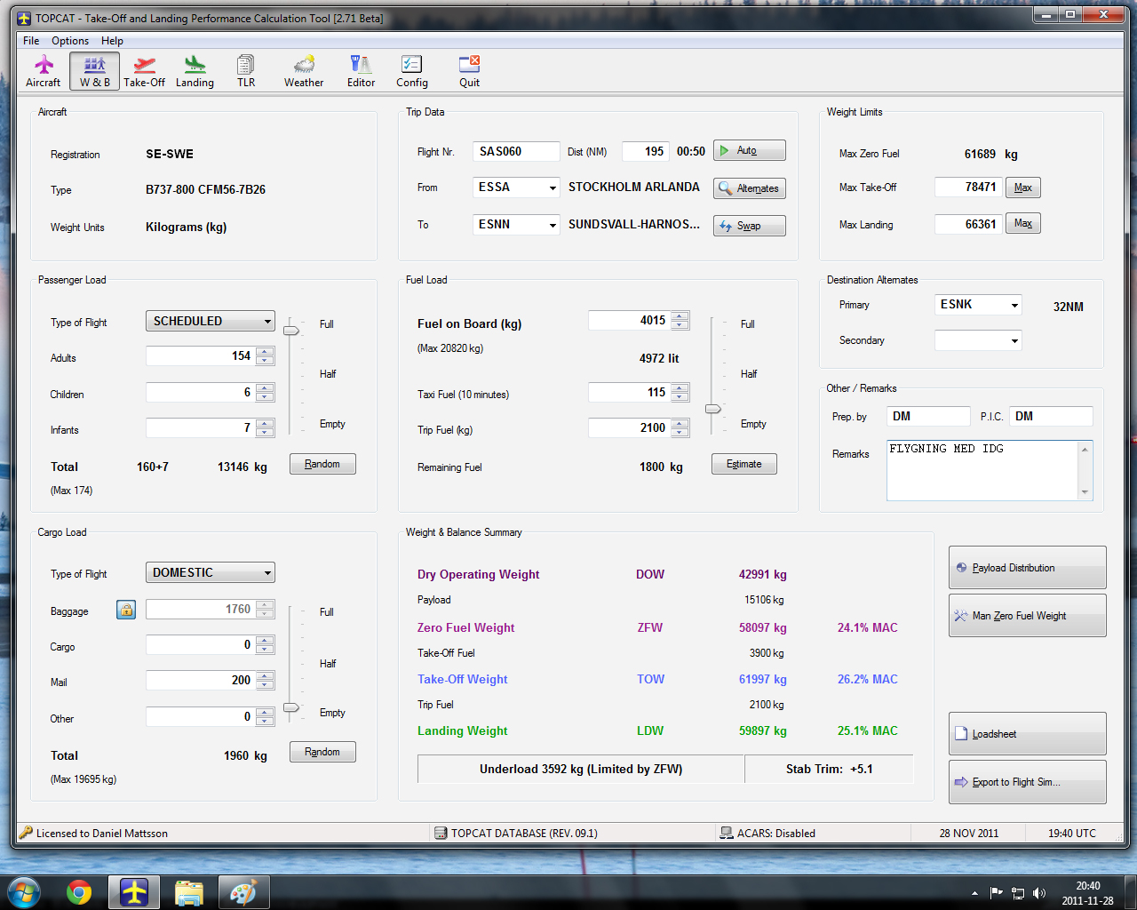Click the cargo load slider handle
The image size is (1137, 910).
coord(291,707)
